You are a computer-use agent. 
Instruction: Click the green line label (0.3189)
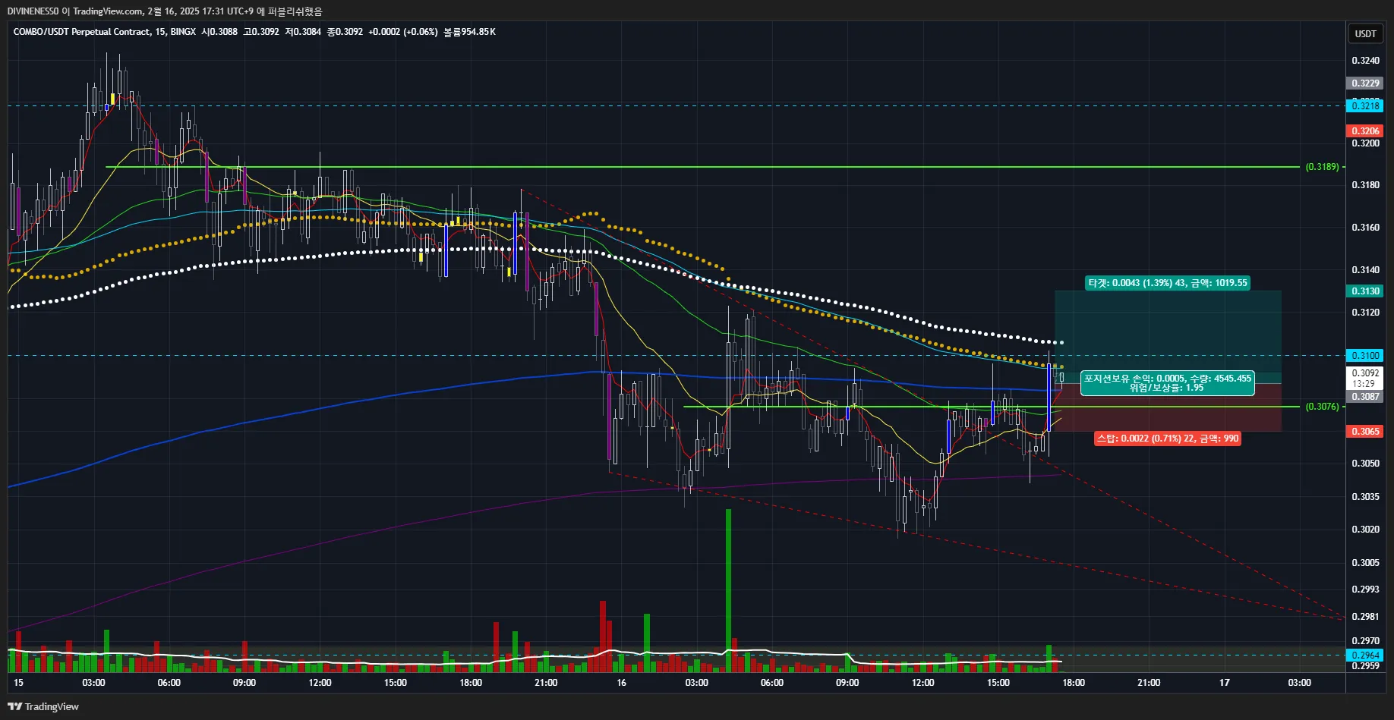click(1322, 167)
